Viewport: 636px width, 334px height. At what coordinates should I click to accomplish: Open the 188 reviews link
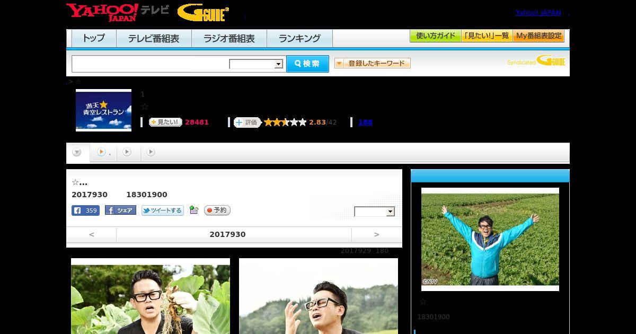[365, 122]
